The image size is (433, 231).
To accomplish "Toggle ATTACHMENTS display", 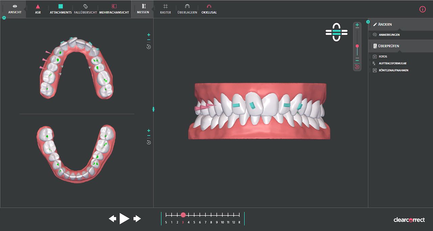I will pyautogui.click(x=61, y=9).
